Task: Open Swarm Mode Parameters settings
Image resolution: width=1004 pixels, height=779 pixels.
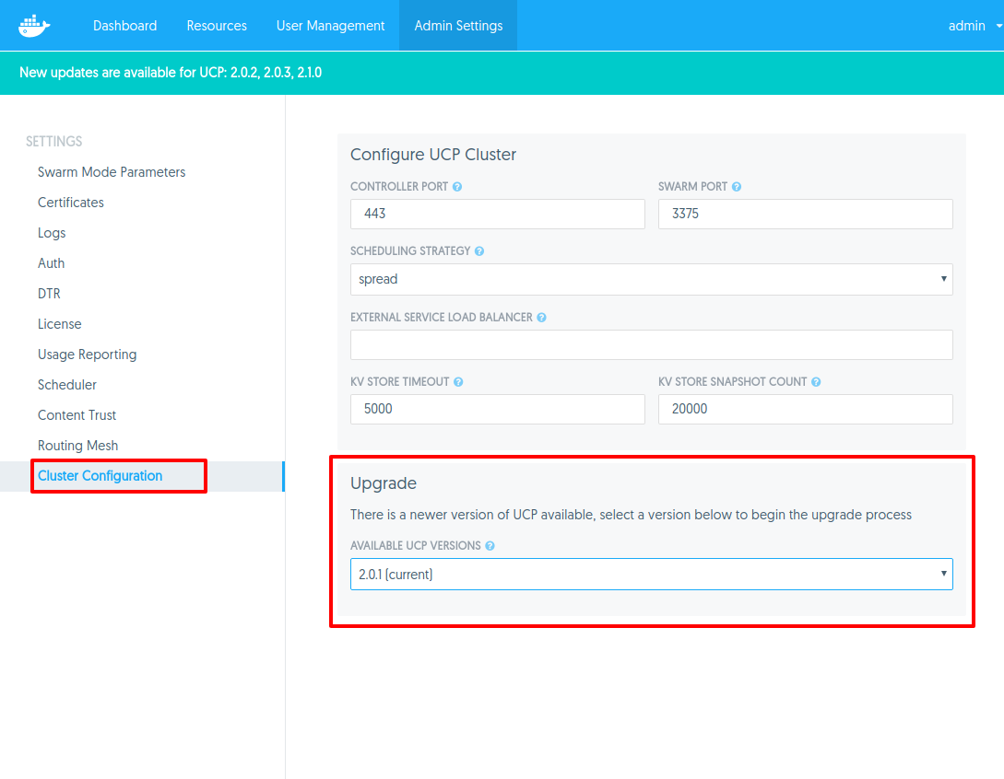Action: [112, 172]
